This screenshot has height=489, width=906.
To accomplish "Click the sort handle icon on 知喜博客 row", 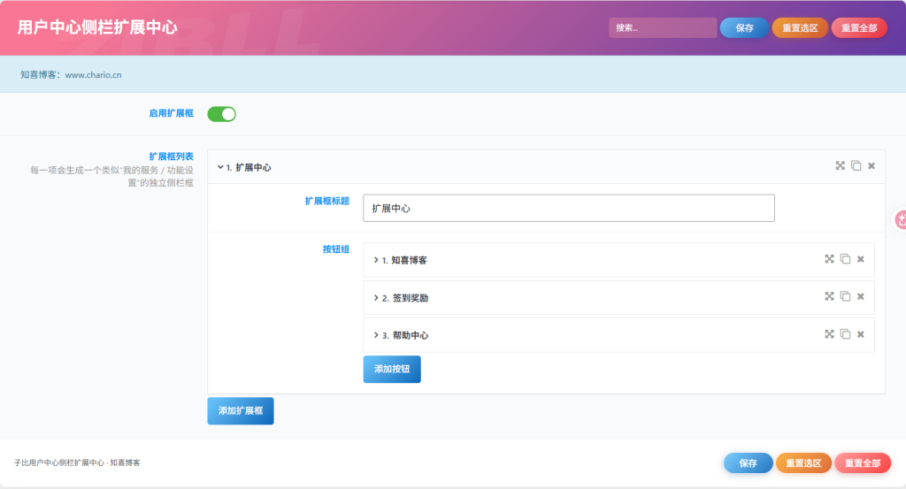I will (829, 258).
